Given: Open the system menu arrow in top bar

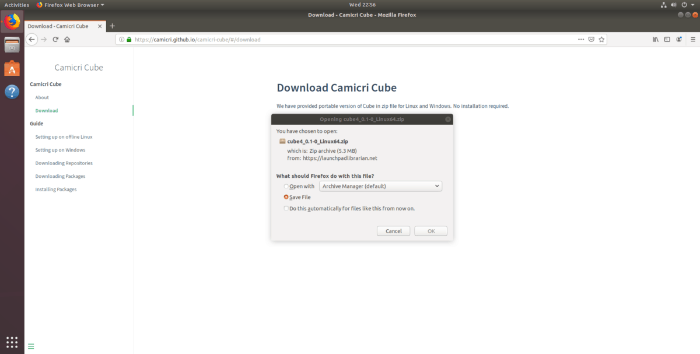Looking at the screenshot, I should pos(693,5).
